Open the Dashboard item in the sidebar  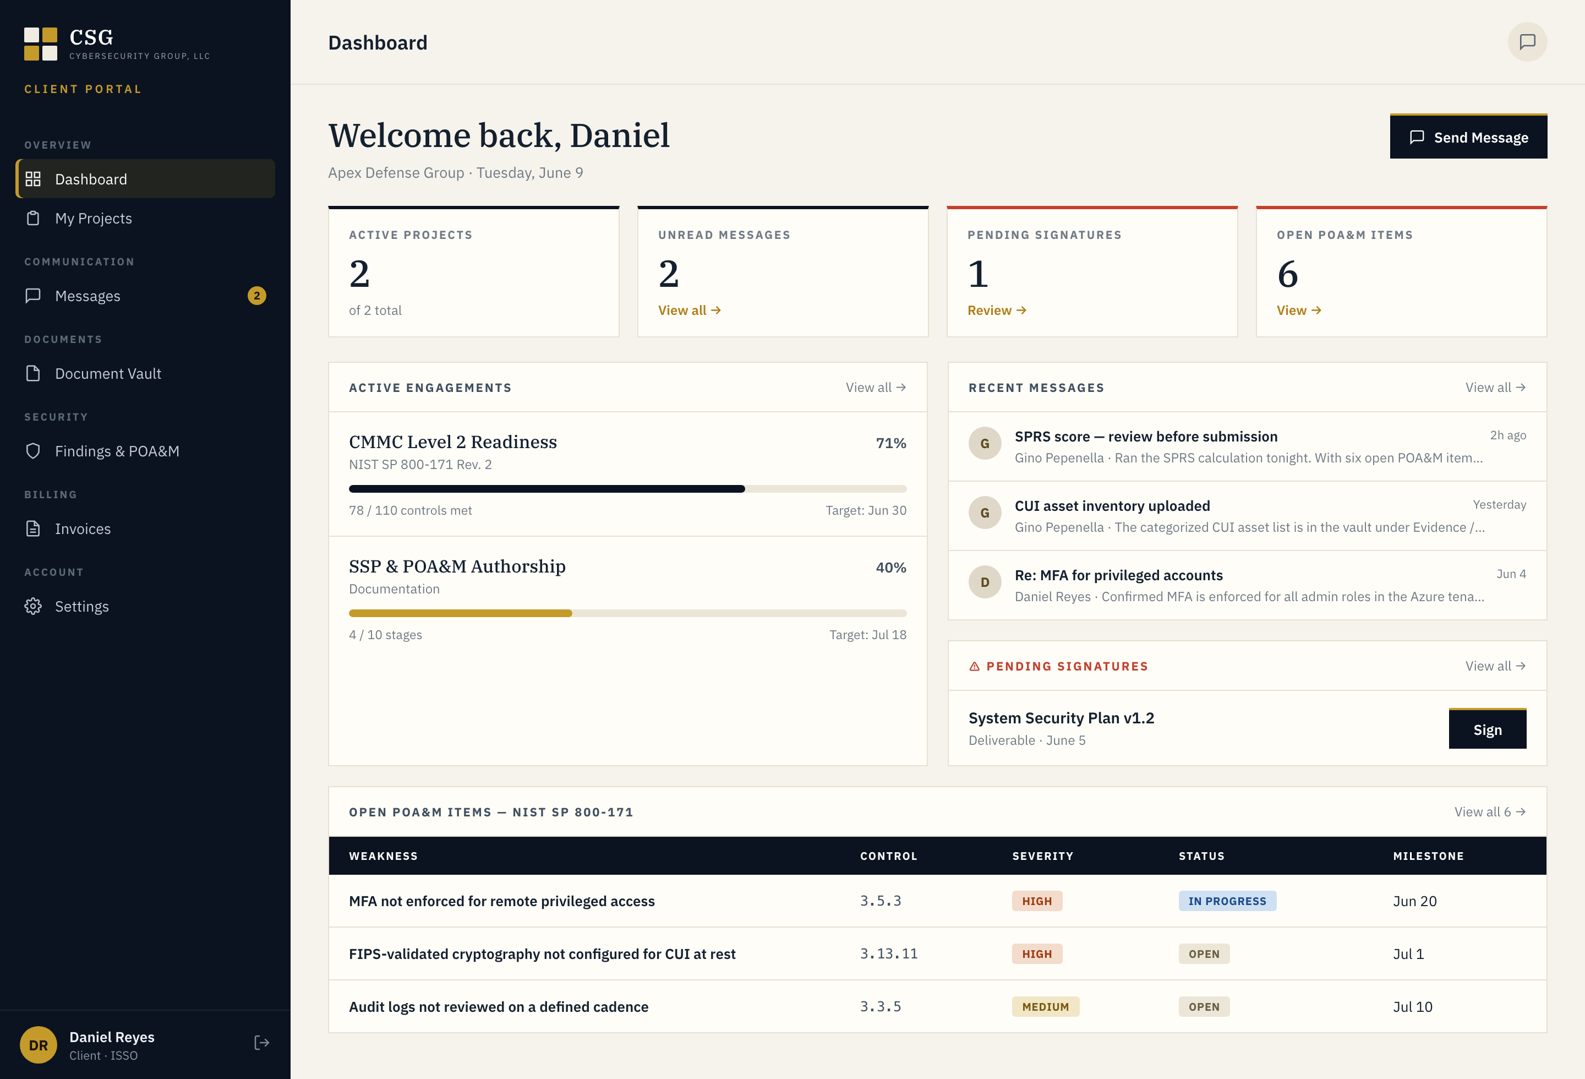(x=145, y=179)
